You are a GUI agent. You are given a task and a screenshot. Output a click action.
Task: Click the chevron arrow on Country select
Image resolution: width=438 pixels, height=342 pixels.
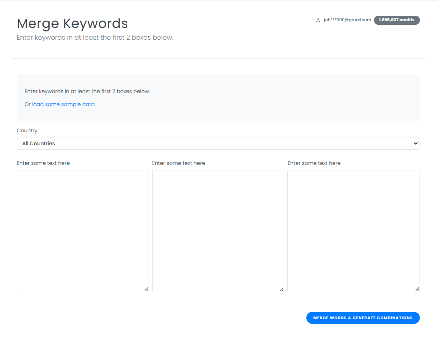[416, 143]
